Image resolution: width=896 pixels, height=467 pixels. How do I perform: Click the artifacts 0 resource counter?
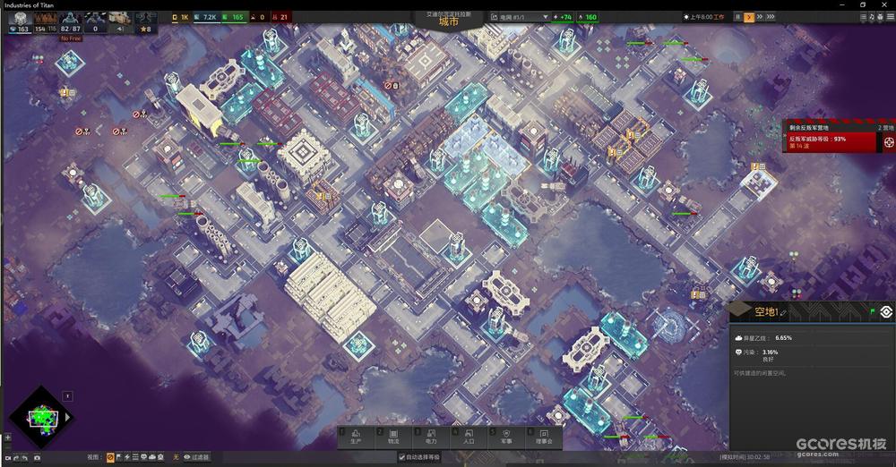(258, 17)
